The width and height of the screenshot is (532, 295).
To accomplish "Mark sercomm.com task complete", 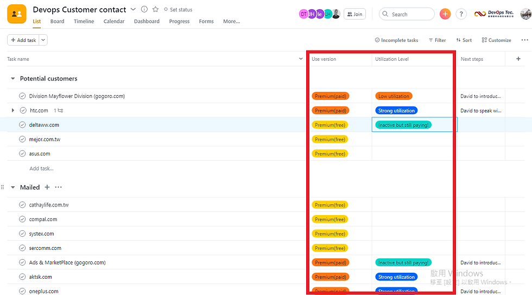I will pos(22,248).
